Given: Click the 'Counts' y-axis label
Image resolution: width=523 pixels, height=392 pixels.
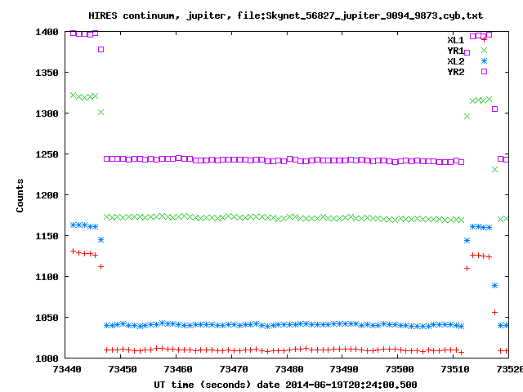Looking at the screenshot, I should (x=20, y=195).
